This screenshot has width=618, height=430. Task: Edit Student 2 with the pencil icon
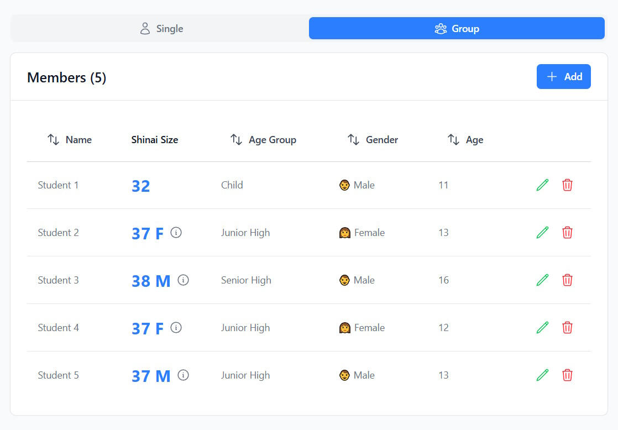point(542,233)
